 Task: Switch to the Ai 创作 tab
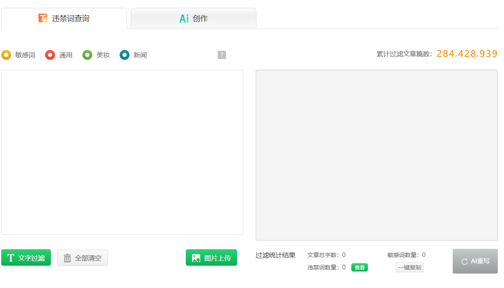193,18
